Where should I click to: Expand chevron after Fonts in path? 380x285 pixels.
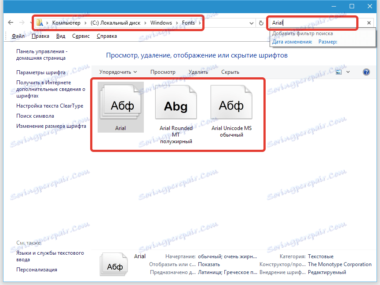click(200, 23)
